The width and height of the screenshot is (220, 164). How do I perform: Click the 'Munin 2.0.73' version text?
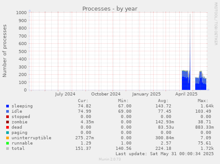click(x=110, y=159)
